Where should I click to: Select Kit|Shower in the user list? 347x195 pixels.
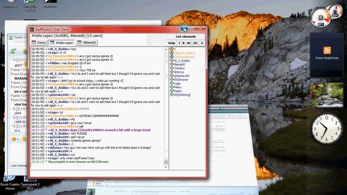[181, 80]
